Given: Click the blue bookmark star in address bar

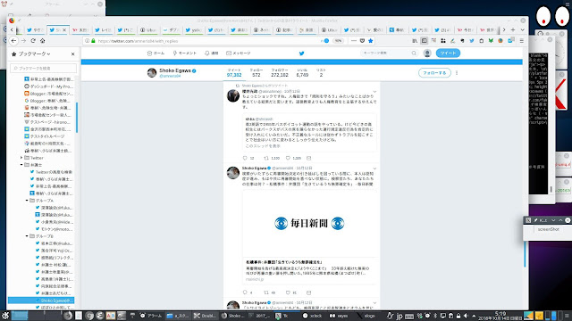Looking at the screenshot, I should [x=371, y=41].
